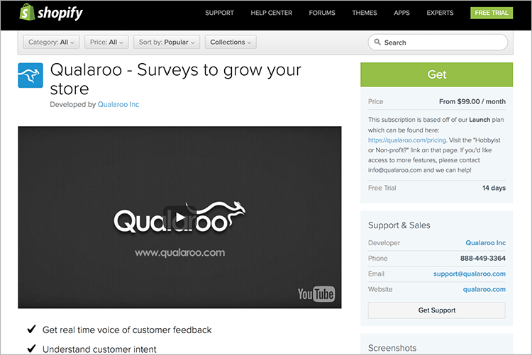
Task: Open the Support nav item
Action: click(219, 13)
